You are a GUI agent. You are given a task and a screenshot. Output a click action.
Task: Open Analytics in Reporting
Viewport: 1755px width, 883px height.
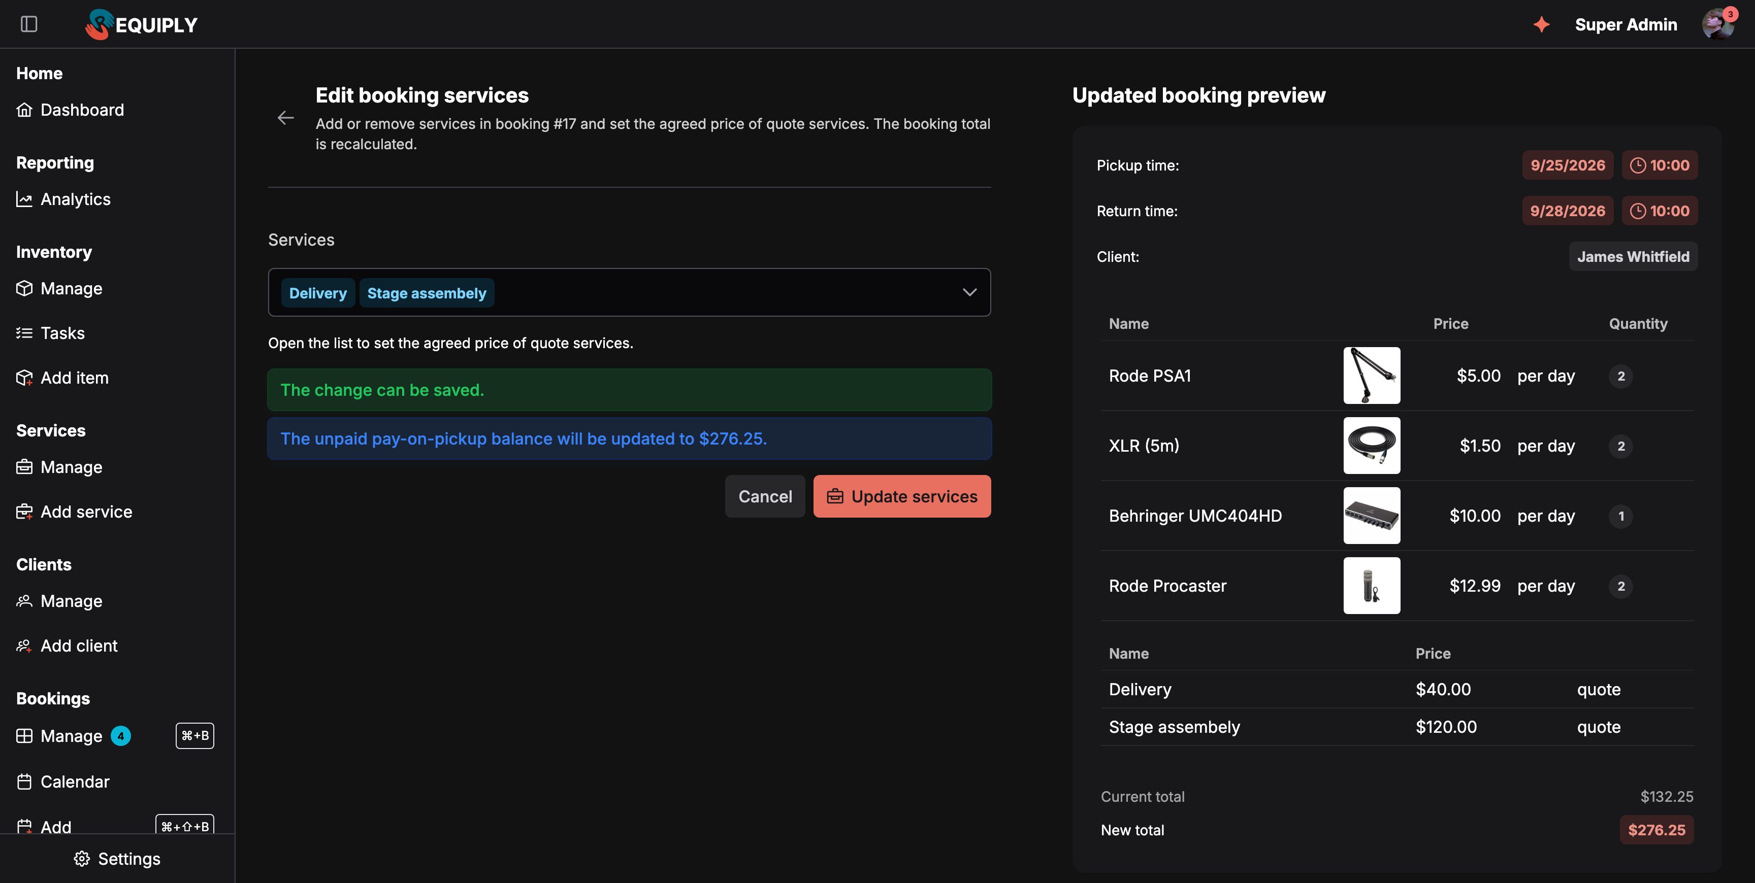[x=63, y=199]
